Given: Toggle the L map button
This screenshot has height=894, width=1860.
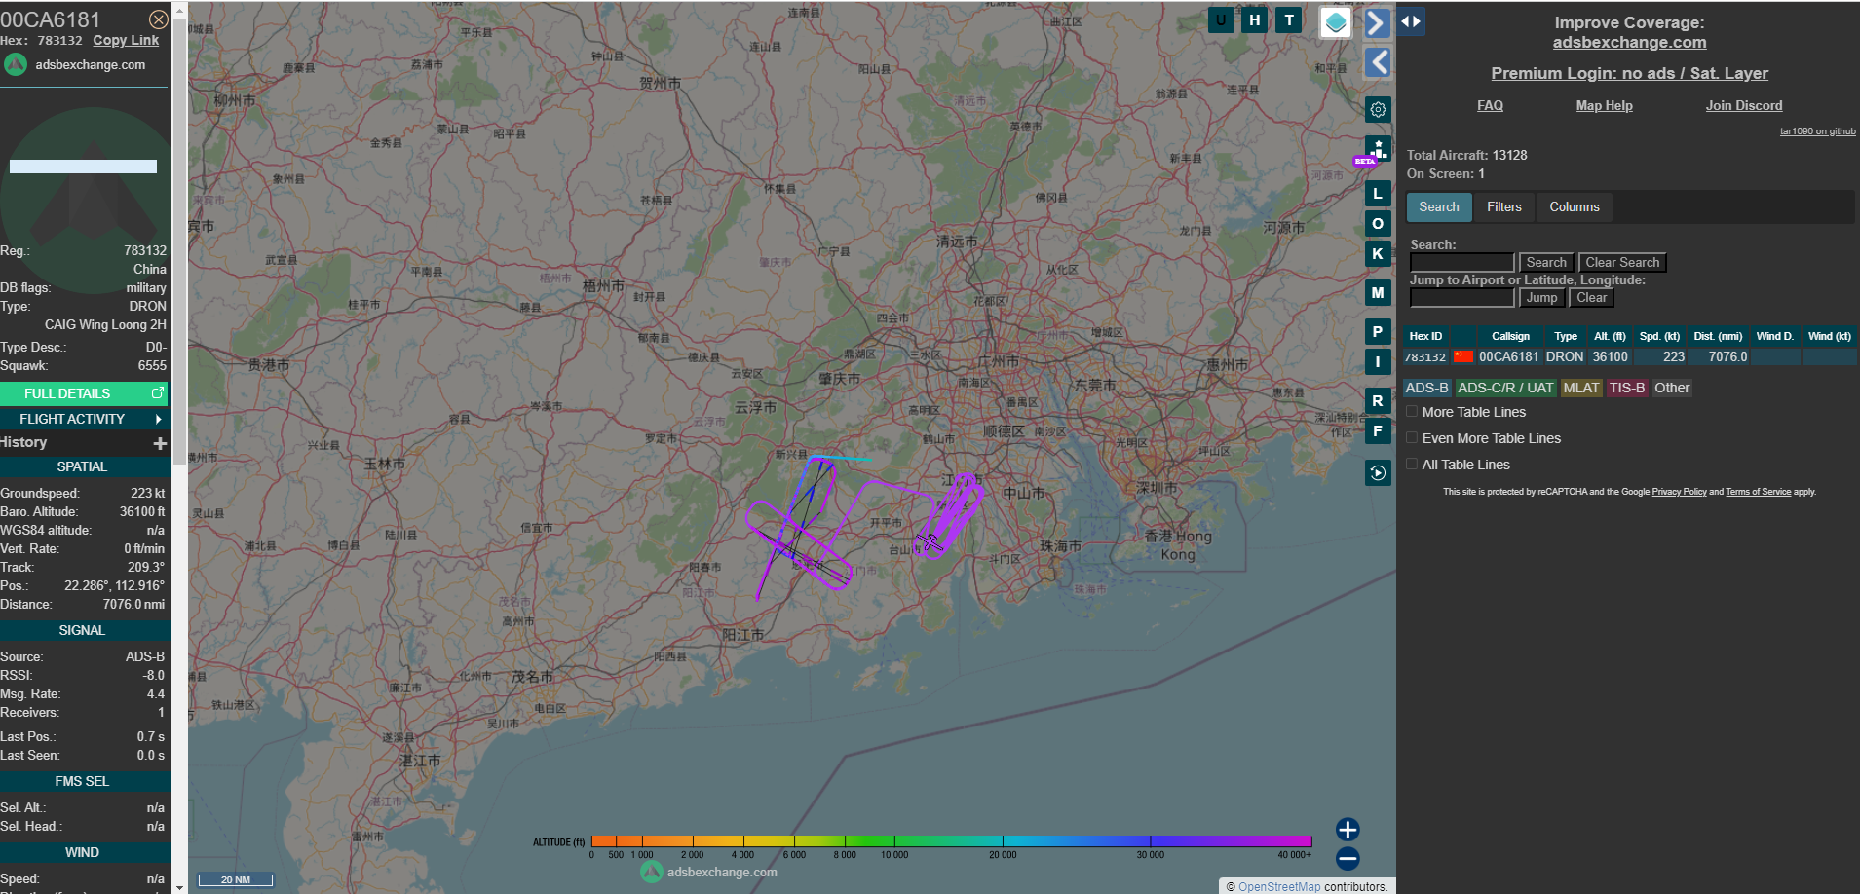Looking at the screenshot, I should pos(1378,194).
